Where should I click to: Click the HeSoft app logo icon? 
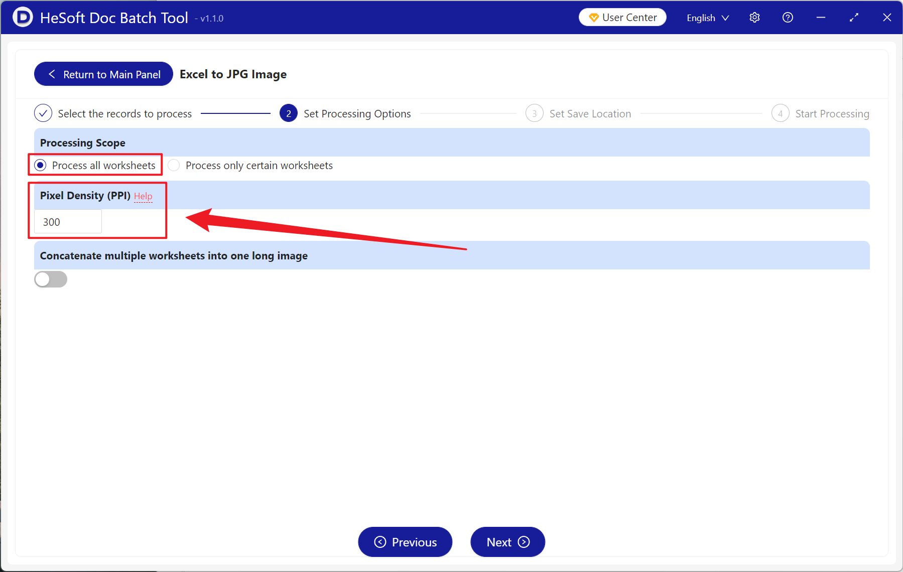(23, 17)
